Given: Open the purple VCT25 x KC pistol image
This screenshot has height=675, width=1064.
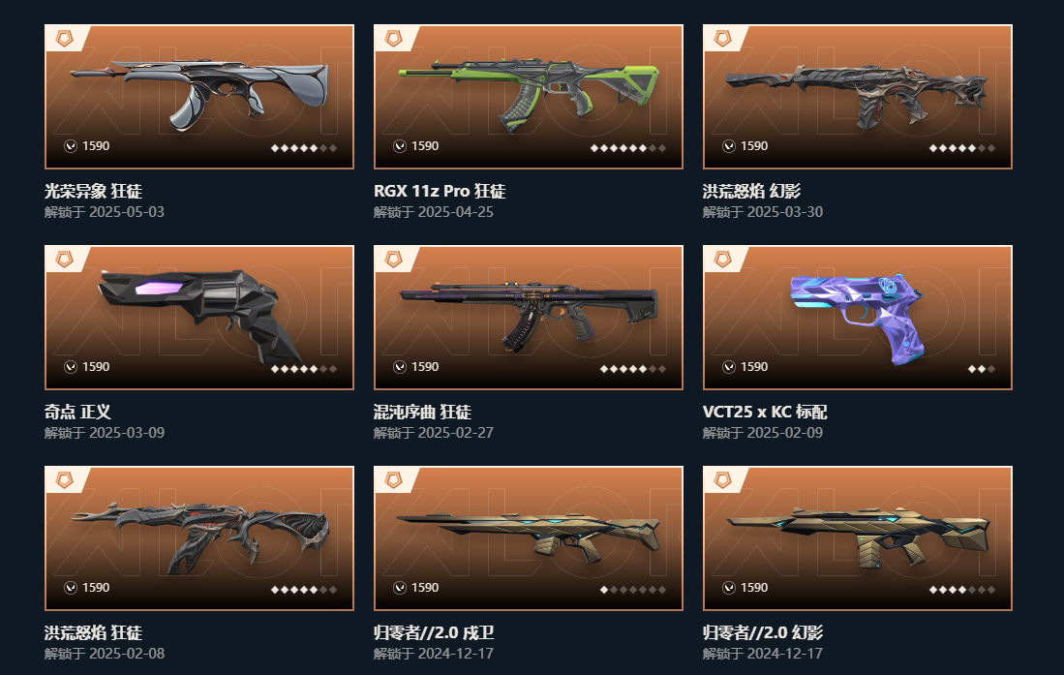Looking at the screenshot, I should point(857,318).
